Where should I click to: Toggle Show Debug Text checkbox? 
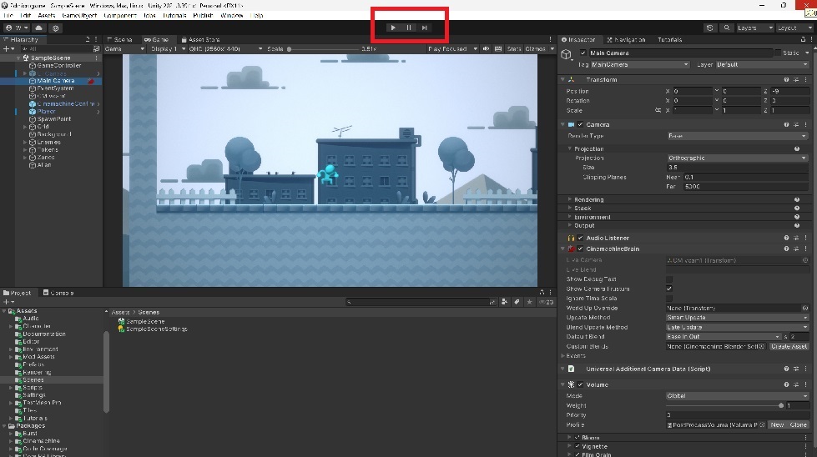point(669,279)
